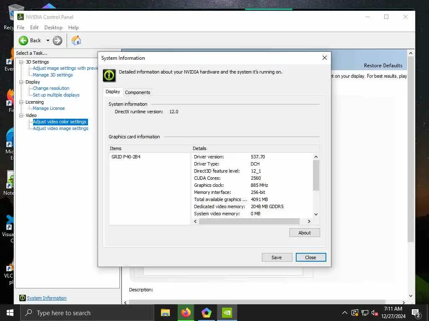The image size is (429, 321).
Task: Open the Windows Start menu
Action: [x=10, y=313]
